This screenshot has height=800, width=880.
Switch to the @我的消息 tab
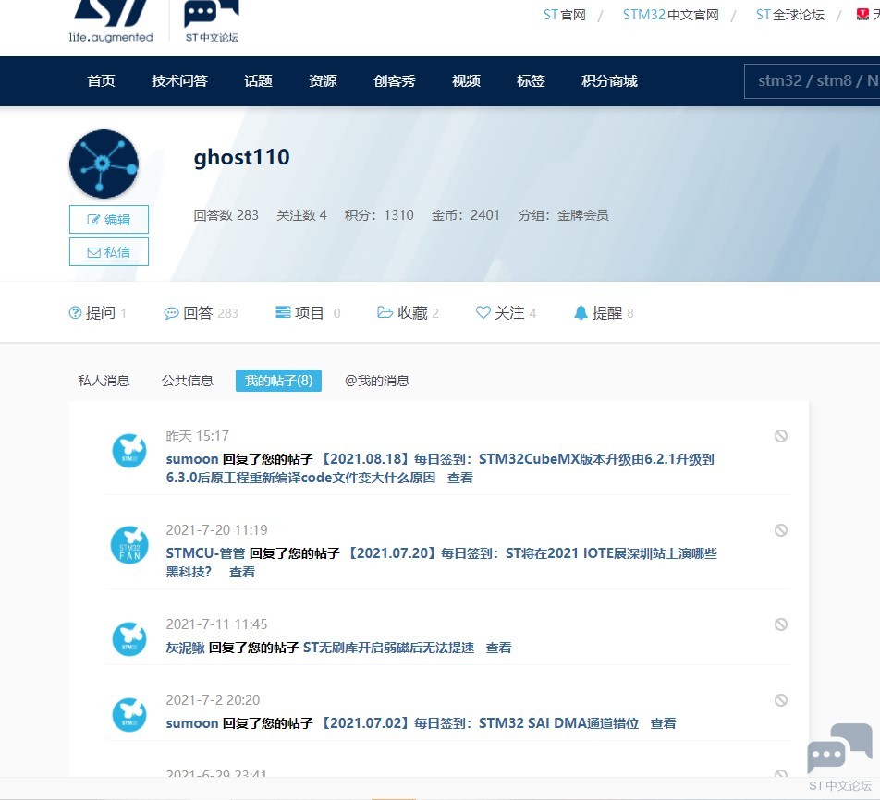tap(377, 381)
